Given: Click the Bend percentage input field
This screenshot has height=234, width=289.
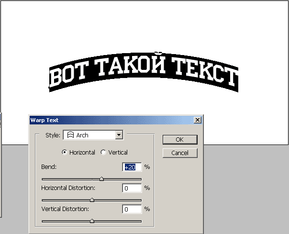Looking at the screenshot, I should coord(132,167).
